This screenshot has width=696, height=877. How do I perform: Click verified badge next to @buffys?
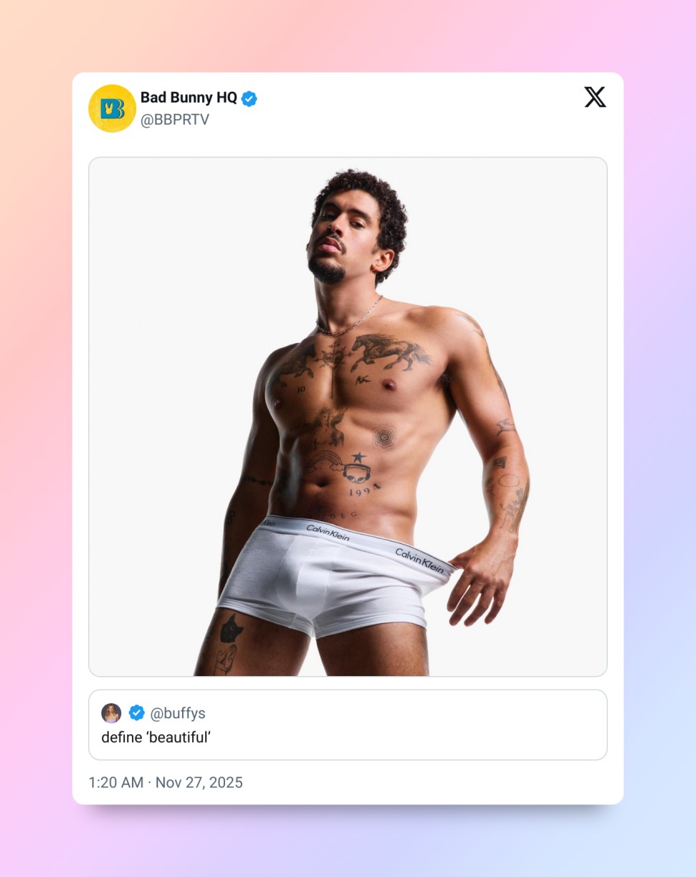coord(136,713)
